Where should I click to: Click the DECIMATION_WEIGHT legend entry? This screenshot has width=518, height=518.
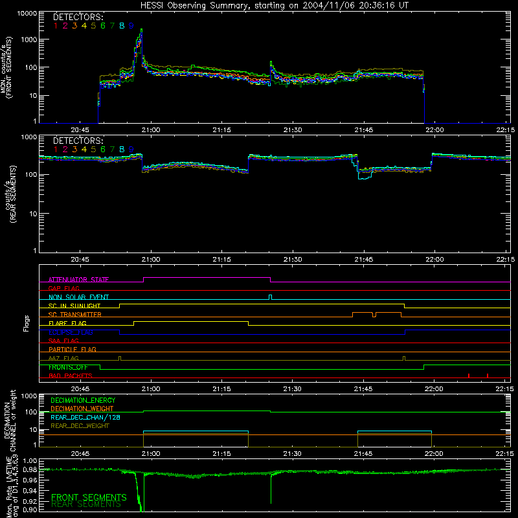[82, 409]
